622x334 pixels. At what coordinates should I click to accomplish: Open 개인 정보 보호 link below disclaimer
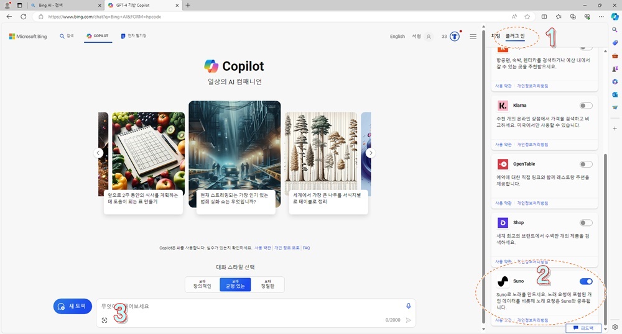tap(287, 248)
